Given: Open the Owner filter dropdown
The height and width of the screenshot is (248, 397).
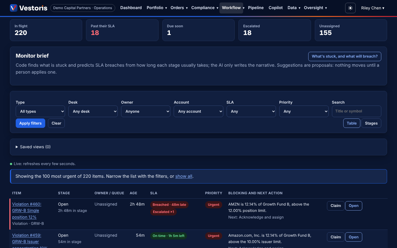Looking at the screenshot, I should [x=146, y=111].
